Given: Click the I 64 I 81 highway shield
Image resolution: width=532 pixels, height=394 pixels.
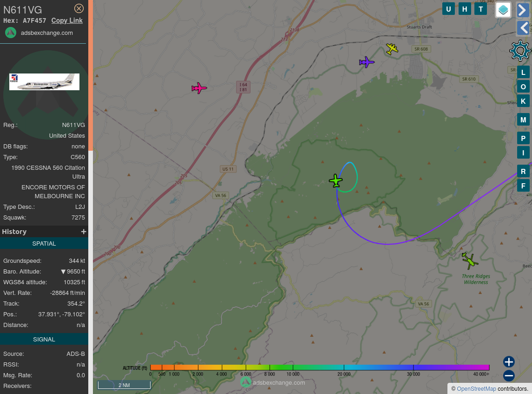Looking at the screenshot, I should pyautogui.click(x=243, y=87).
